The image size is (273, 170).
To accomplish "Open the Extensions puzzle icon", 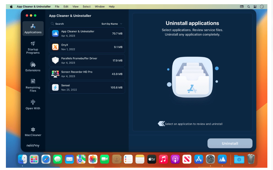I will 33,64.
